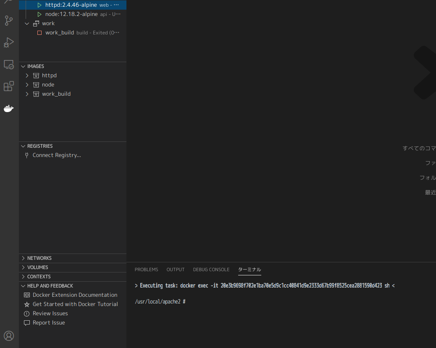Open the Extensions view
436x348 pixels.
pos(9,86)
